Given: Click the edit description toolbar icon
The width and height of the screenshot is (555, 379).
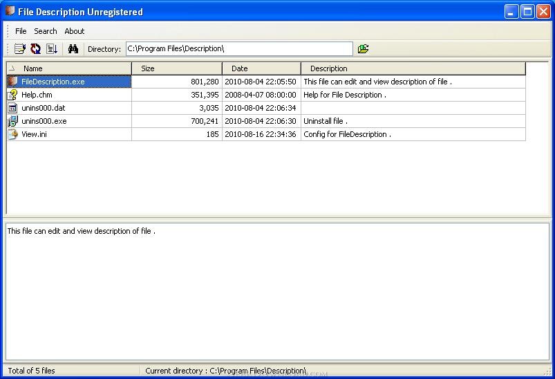Looking at the screenshot, I should pos(20,48).
